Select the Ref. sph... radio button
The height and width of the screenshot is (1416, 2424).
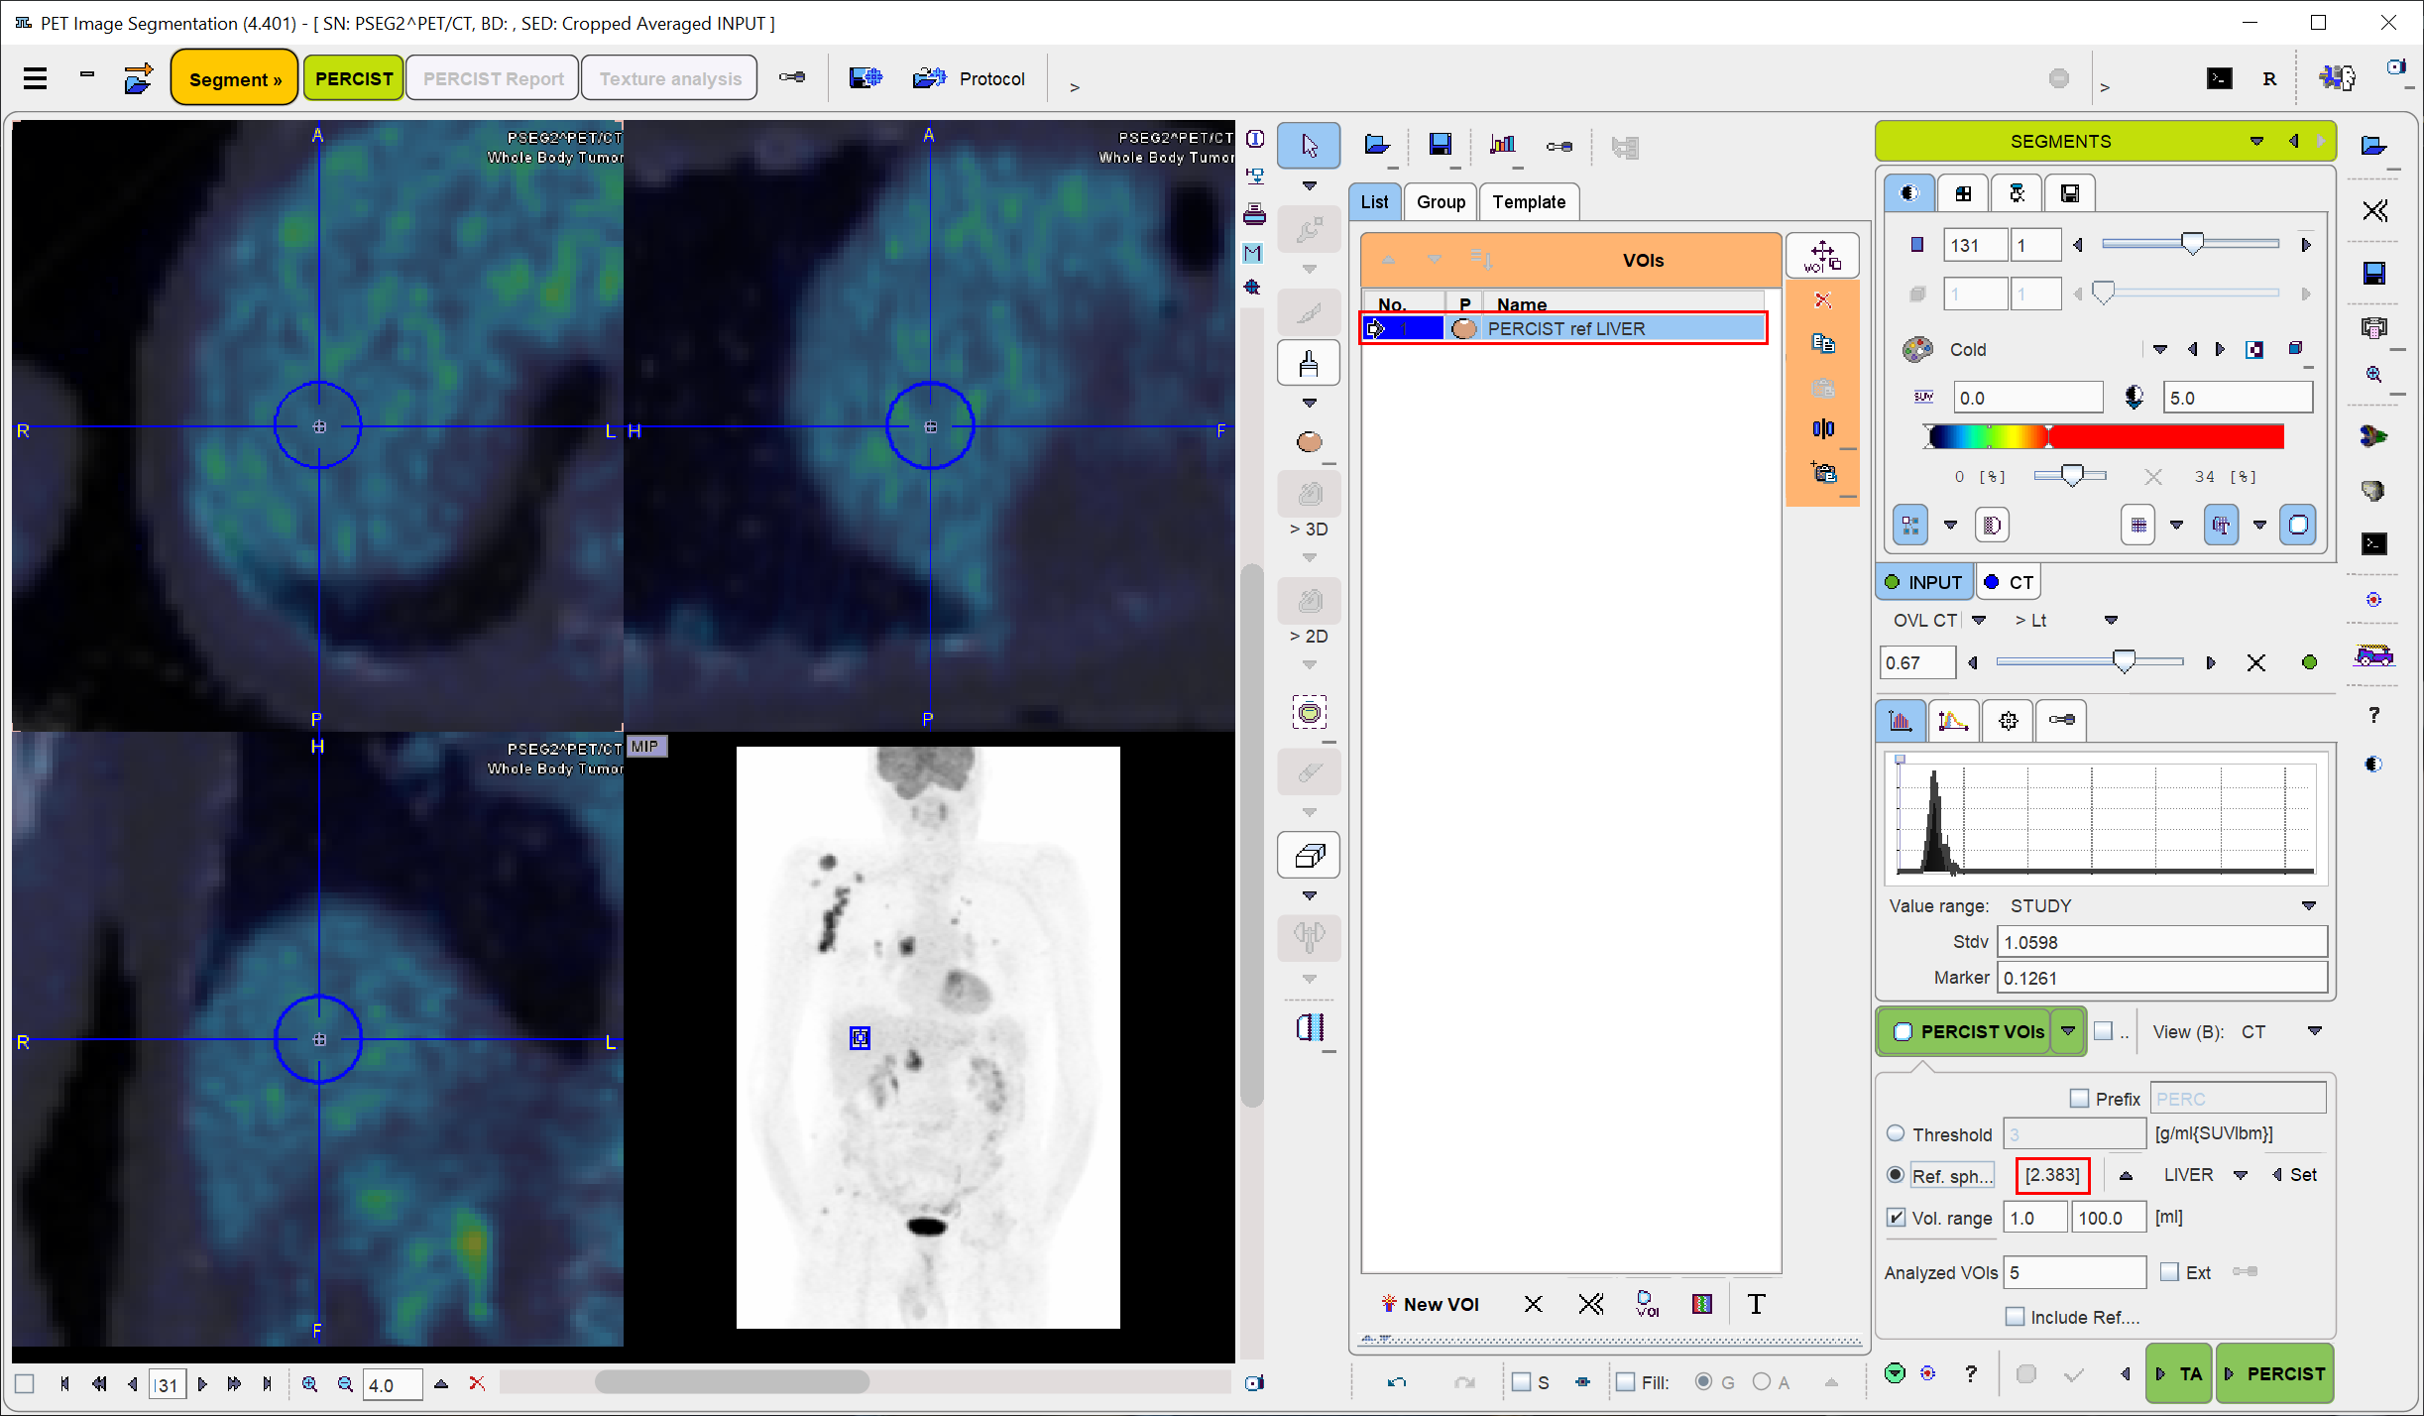click(1896, 1175)
